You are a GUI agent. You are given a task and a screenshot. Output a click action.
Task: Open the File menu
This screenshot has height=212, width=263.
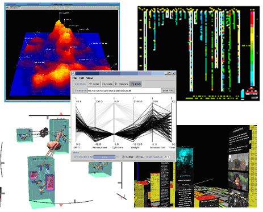click(74, 78)
